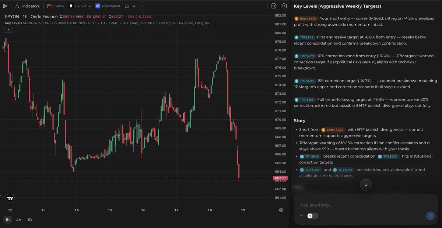
Task: Click date label 15 on the time axis
Action: click(x=110, y=210)
